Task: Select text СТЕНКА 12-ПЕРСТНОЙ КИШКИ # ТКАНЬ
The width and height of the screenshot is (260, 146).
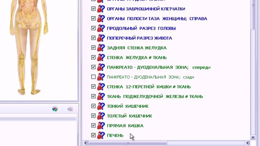Action: coord(149,87)
